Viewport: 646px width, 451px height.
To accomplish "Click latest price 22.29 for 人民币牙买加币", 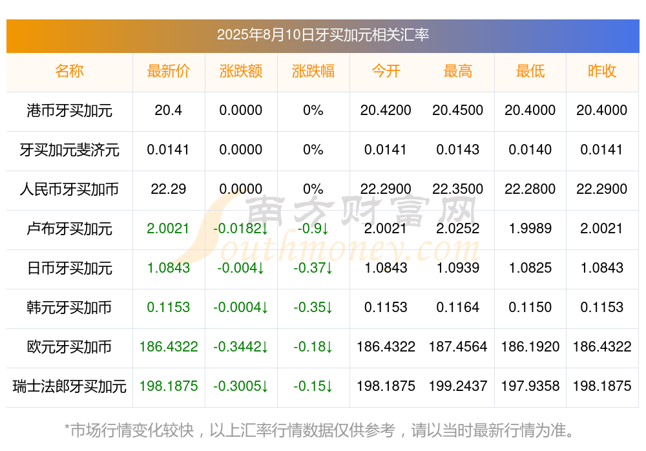I will (x=169, y=189).
